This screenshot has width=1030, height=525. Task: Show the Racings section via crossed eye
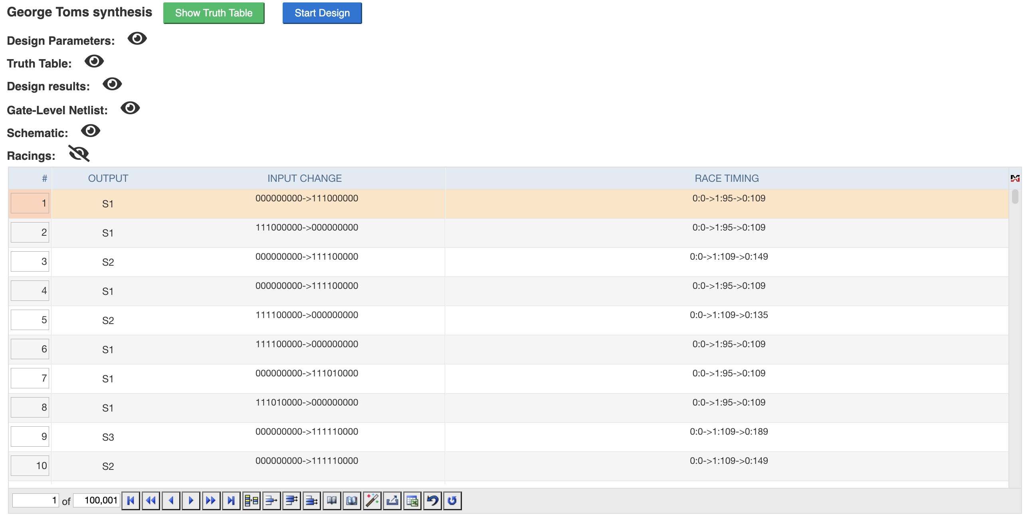(79, 154)
